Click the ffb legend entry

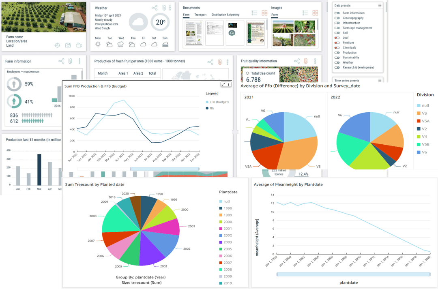(210, 108)
